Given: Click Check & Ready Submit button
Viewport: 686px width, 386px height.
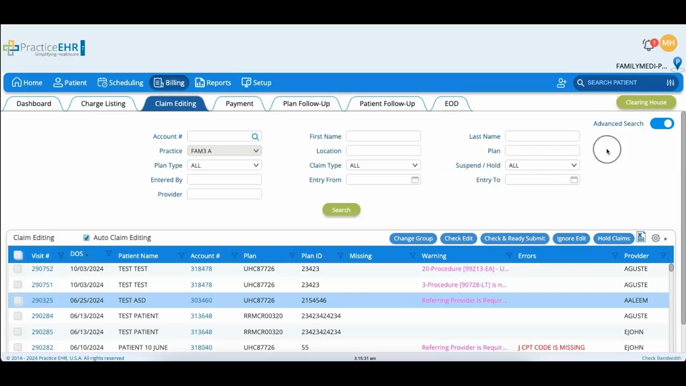Looking at the screenshot, I should pos(514,239).
